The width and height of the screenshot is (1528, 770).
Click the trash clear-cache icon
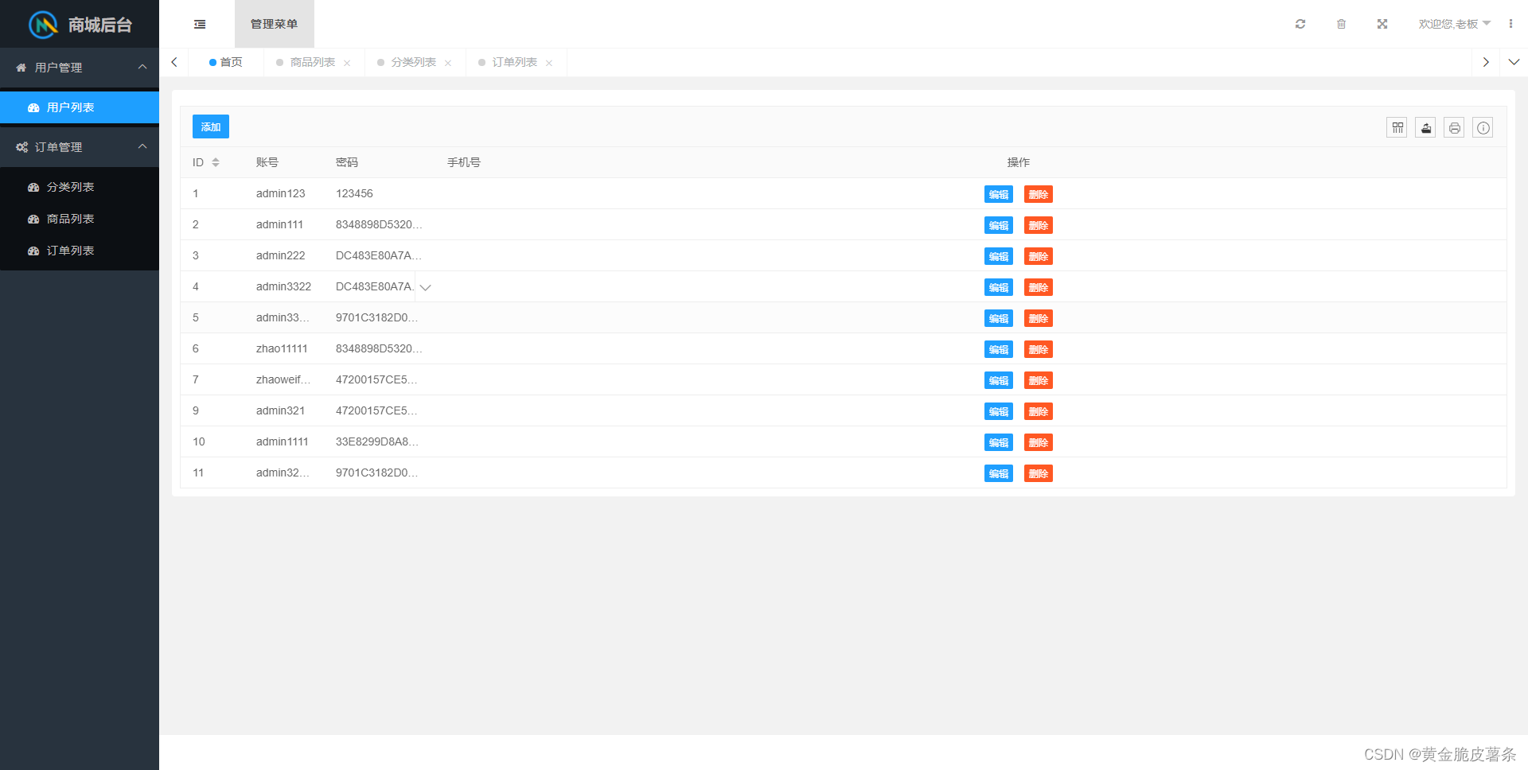coord(1341,24)
